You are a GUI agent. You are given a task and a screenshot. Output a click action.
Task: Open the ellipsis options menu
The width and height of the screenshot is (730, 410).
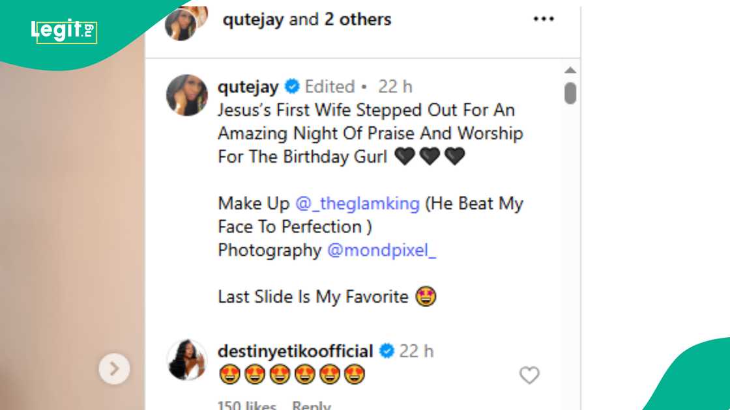(544, 20)
